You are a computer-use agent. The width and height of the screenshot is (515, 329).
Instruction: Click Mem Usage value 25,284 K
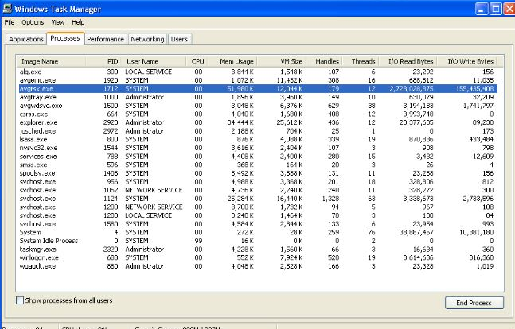[x=240, y=199]
